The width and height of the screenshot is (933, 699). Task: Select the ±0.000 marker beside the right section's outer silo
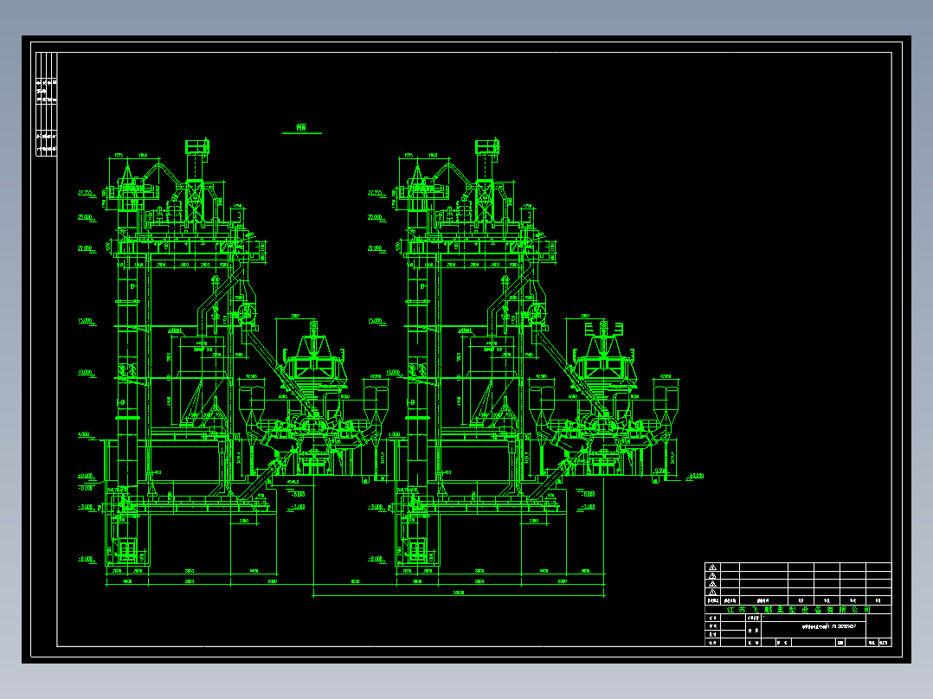[695, 477]
